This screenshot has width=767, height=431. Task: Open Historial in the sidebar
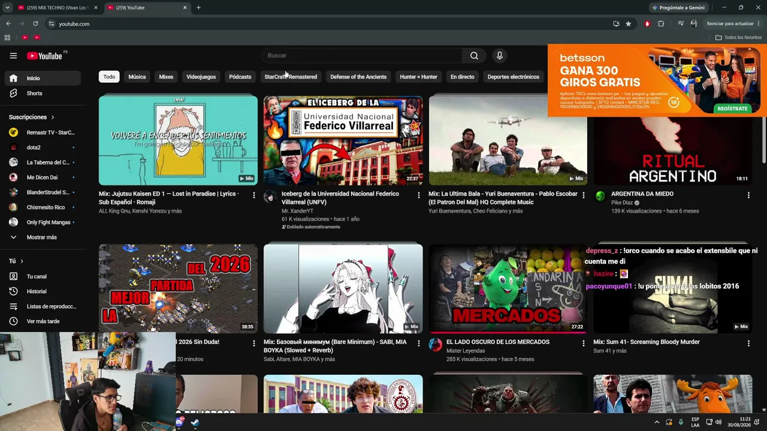tap(43, 292)
